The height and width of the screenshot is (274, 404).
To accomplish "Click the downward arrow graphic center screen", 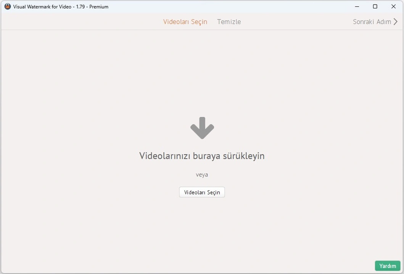I will [202, 128].
